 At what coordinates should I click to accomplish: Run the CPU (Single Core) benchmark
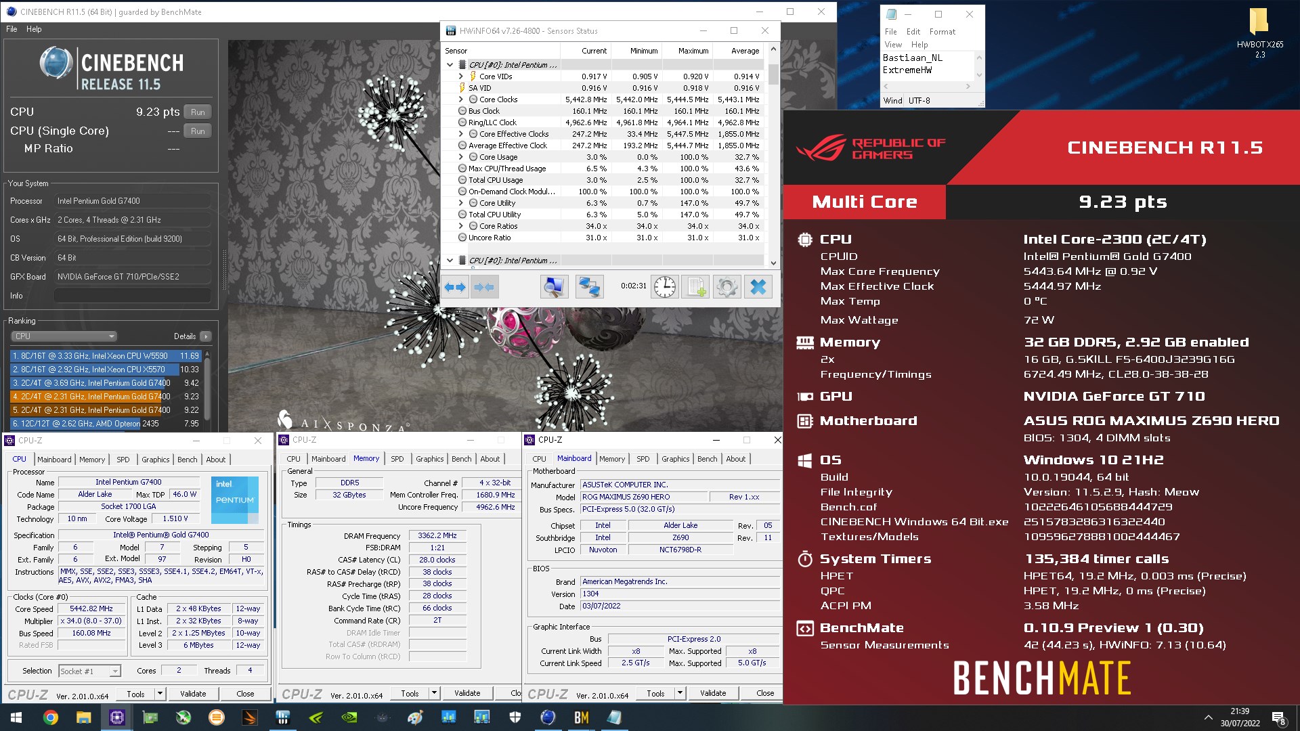(198, 131)
